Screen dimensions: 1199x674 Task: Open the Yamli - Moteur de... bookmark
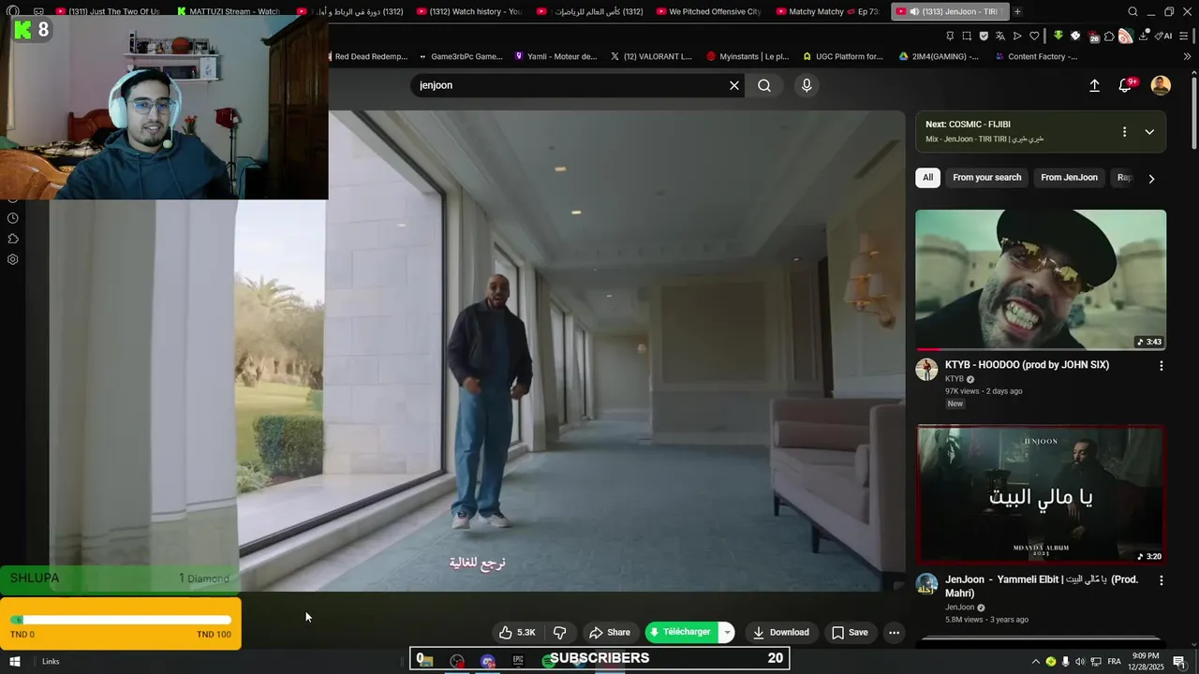[556, 56]
